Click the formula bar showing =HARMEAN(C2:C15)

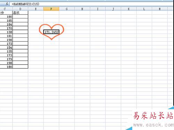coord(92,4)
